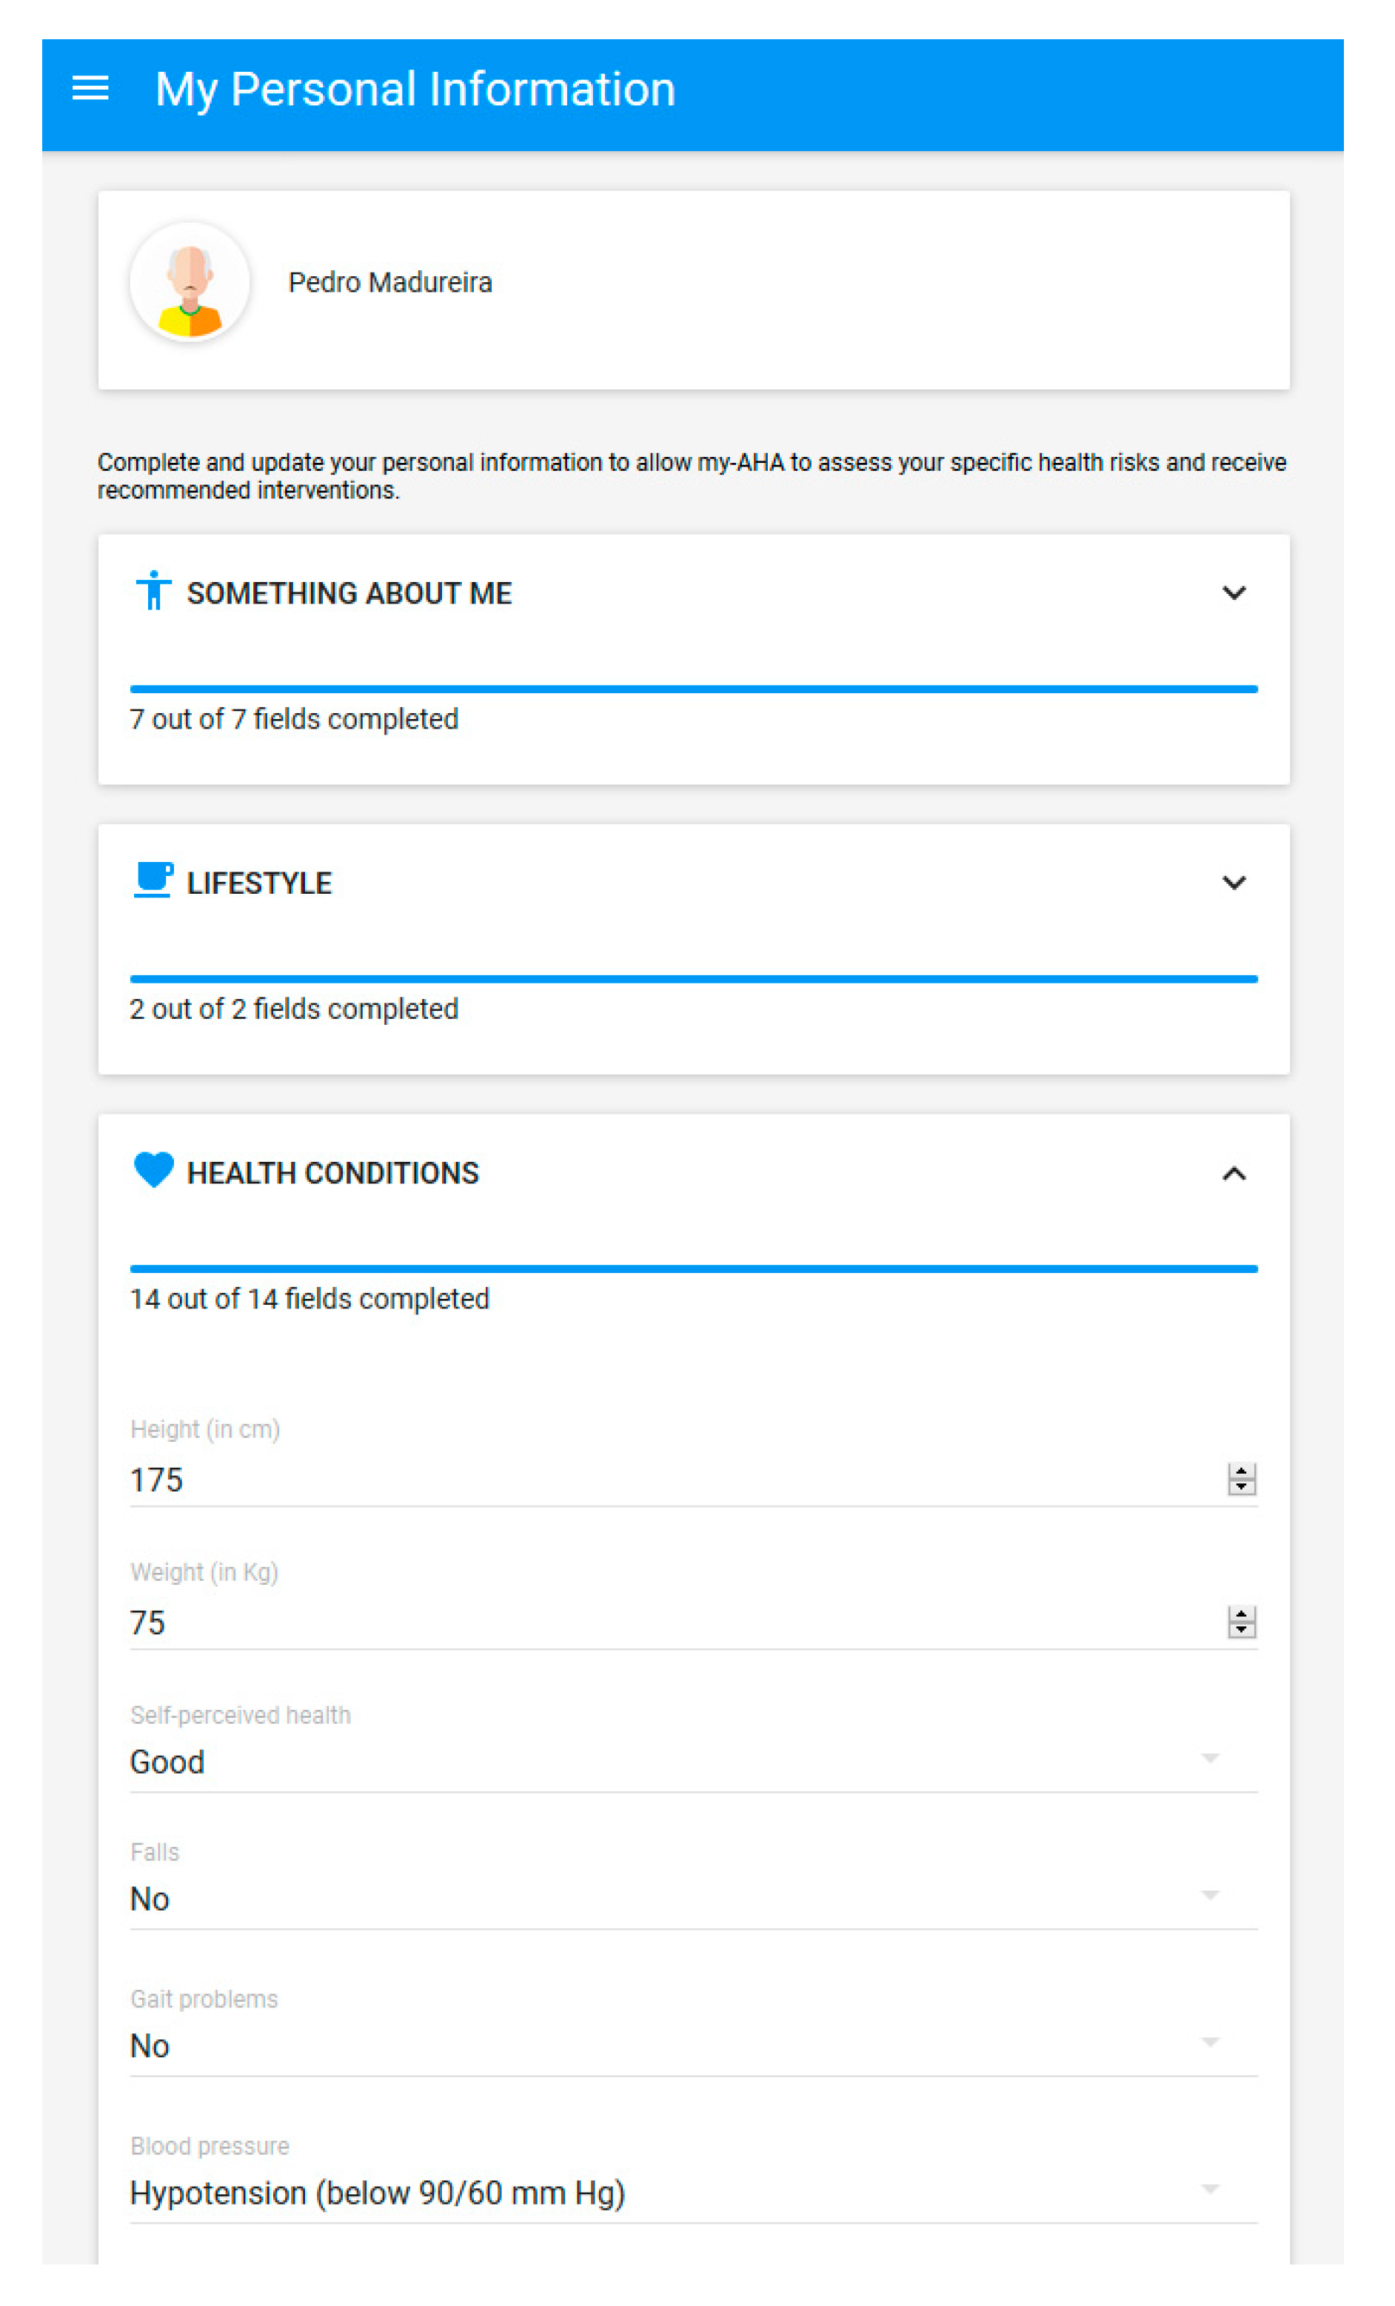This screenshot has height=2306, width=1395.
Task: Open the Blood pressure dropdown
Action: click(1209, 2190)
